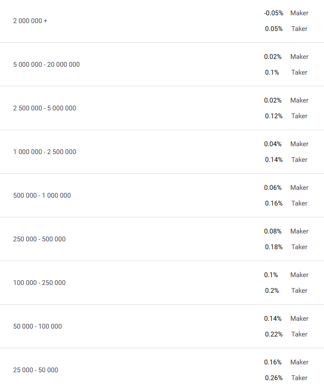Screen dimensions: 324x388
Task: Select the 0.05% taker fee value
Action: coord(274,29)
